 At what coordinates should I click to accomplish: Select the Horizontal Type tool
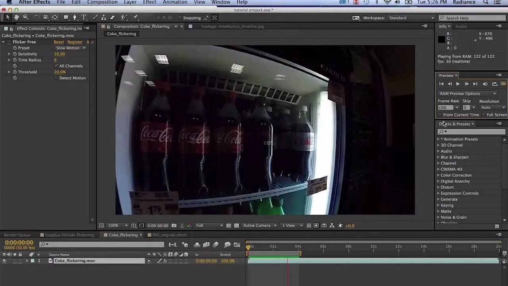tap(84, 17)
